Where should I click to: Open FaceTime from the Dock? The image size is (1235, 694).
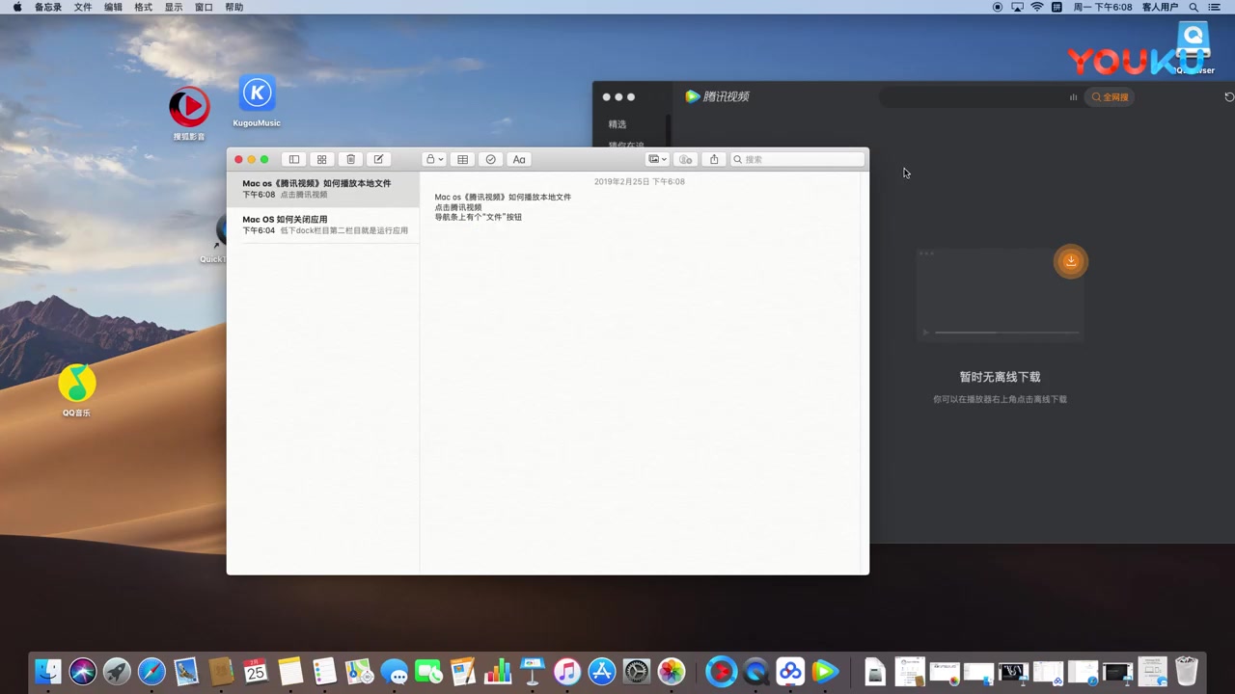click(428, 671)
